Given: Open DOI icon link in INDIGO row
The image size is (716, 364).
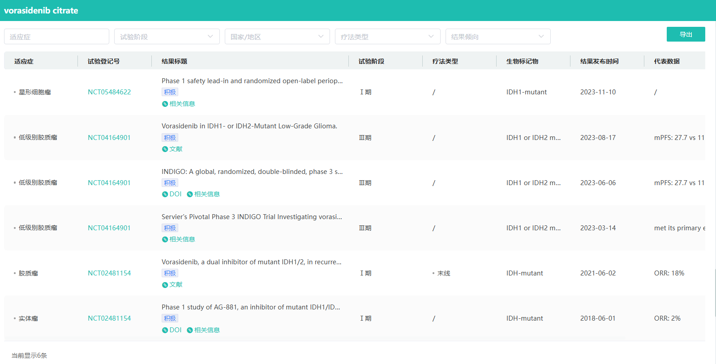Looking at the screenshot, I should pos(165,194).
